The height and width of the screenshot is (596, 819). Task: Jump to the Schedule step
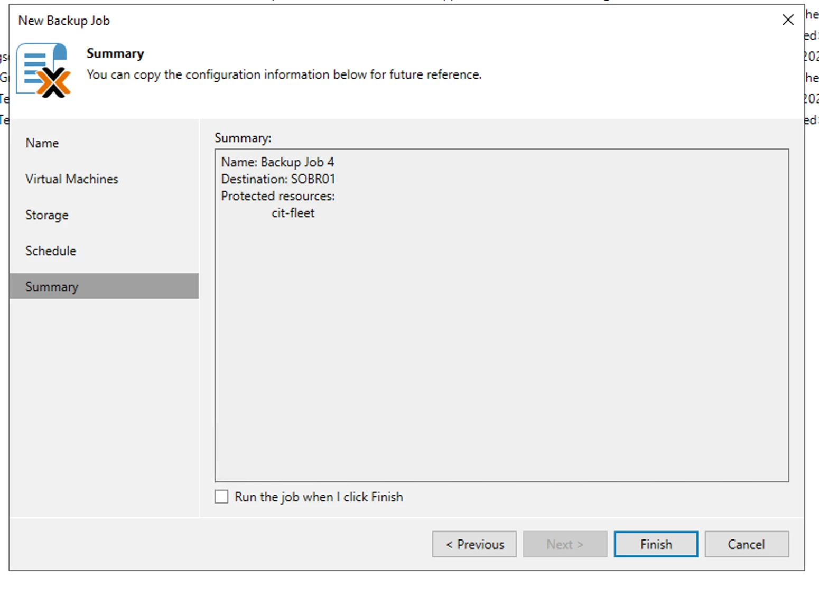click(51, 251)
